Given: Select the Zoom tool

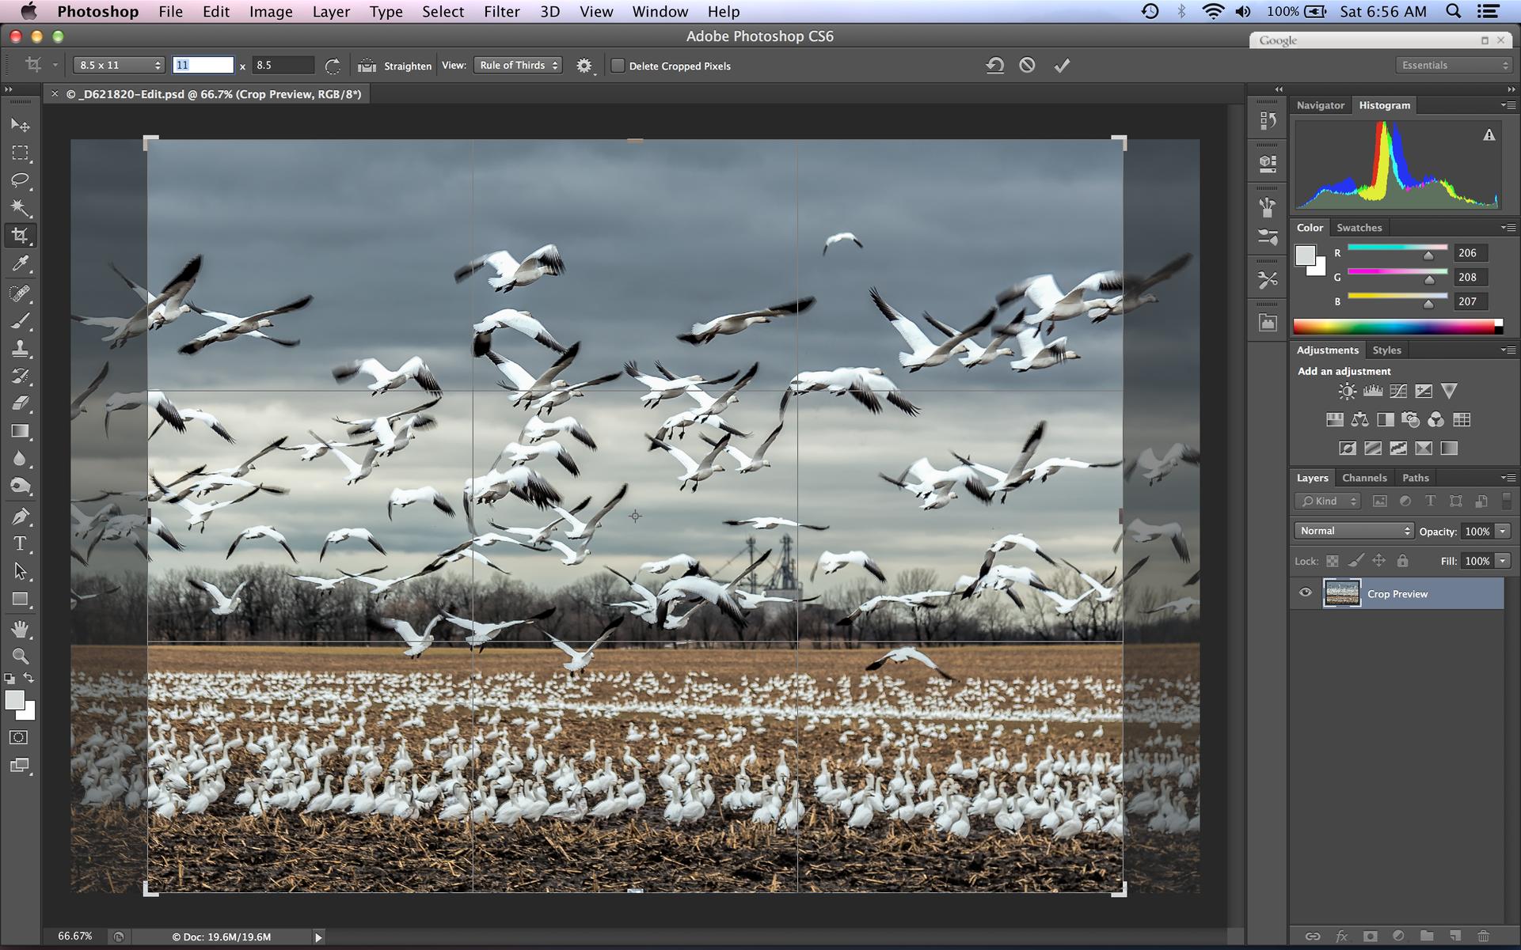Looking at the screenshot, I should click(20, 656).
